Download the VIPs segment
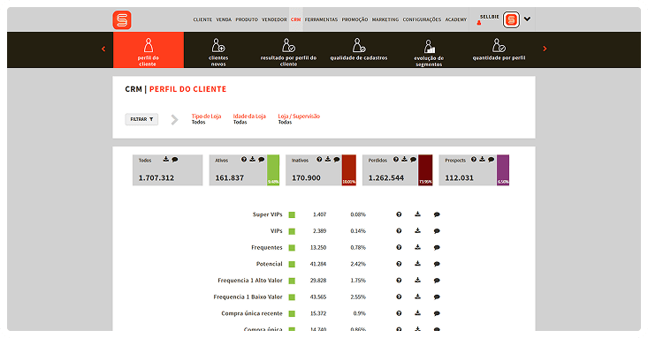Screen dimensions: 648x338 tap(418, 230)
